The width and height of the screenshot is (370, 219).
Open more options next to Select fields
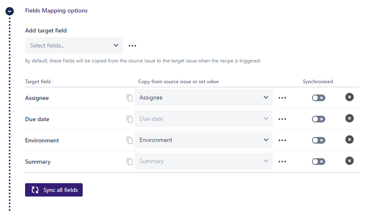[x=132, y=46]
